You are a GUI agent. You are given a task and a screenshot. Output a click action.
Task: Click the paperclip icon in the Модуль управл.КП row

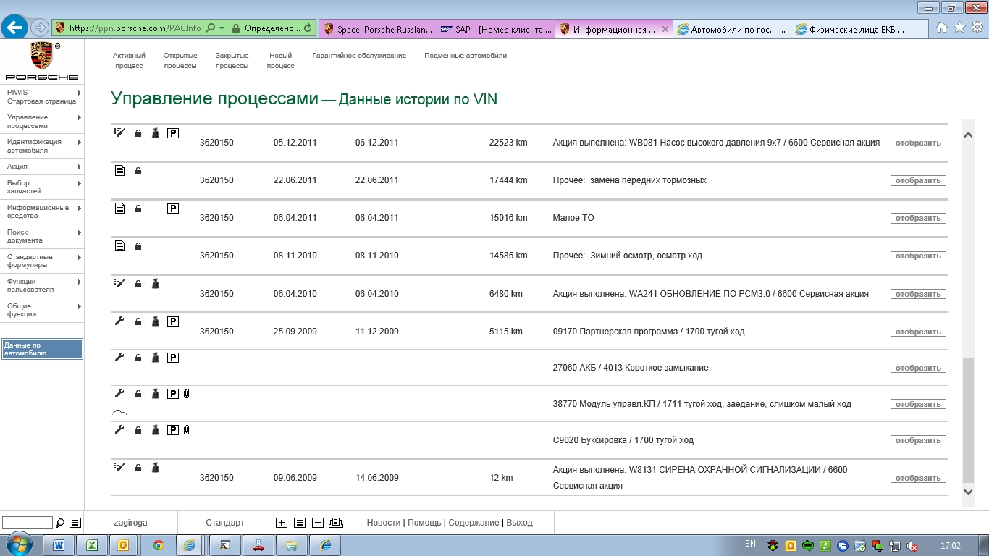click(x=186, y=394)
